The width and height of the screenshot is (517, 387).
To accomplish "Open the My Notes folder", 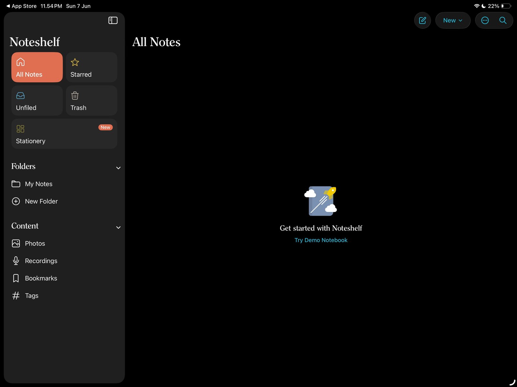I will (64, 184).
